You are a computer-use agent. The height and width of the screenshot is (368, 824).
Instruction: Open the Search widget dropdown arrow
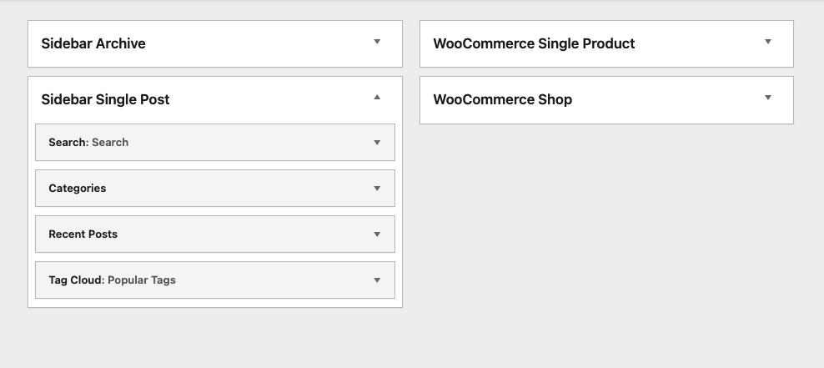click(377, 143)
